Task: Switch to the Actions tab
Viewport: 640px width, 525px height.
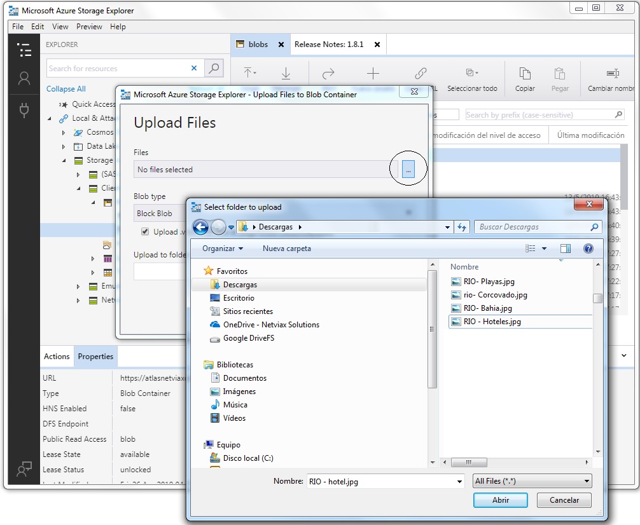Action: click(57, 356)
